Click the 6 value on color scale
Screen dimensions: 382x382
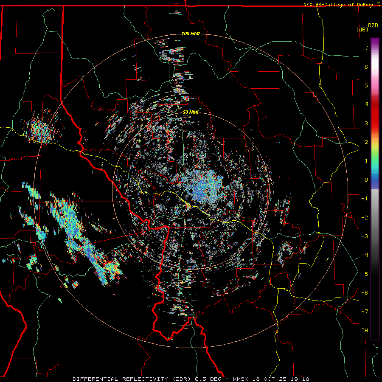click(366, 67)
